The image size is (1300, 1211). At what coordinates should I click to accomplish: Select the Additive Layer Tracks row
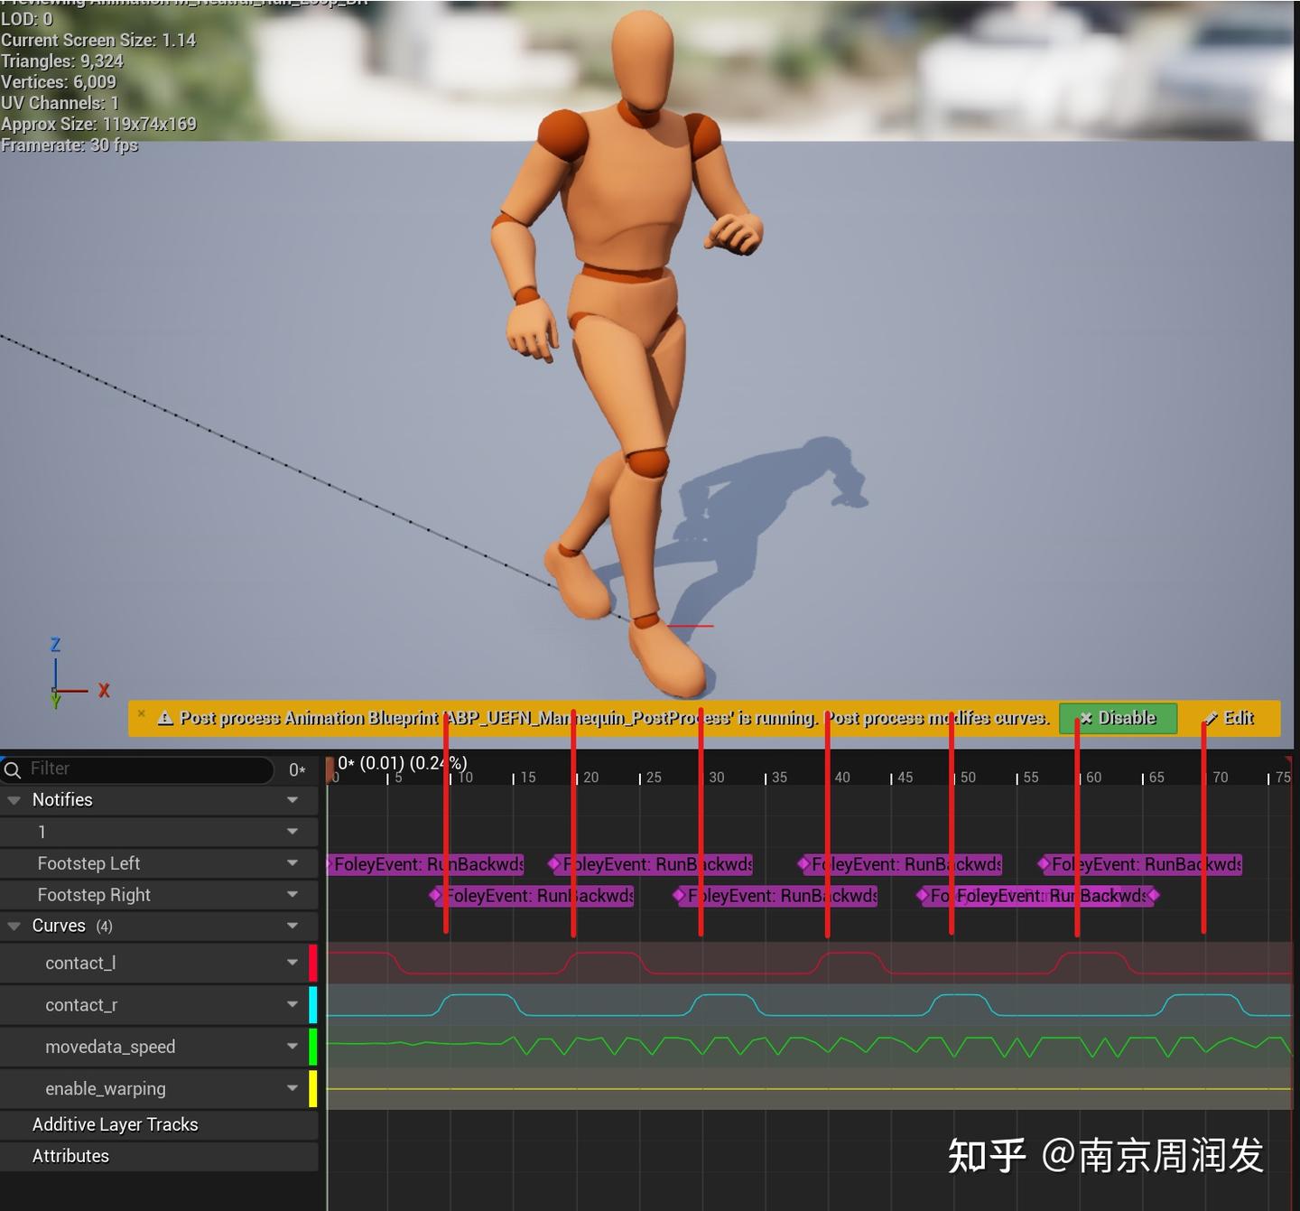pyautogui.click(x=159, y=1124)
